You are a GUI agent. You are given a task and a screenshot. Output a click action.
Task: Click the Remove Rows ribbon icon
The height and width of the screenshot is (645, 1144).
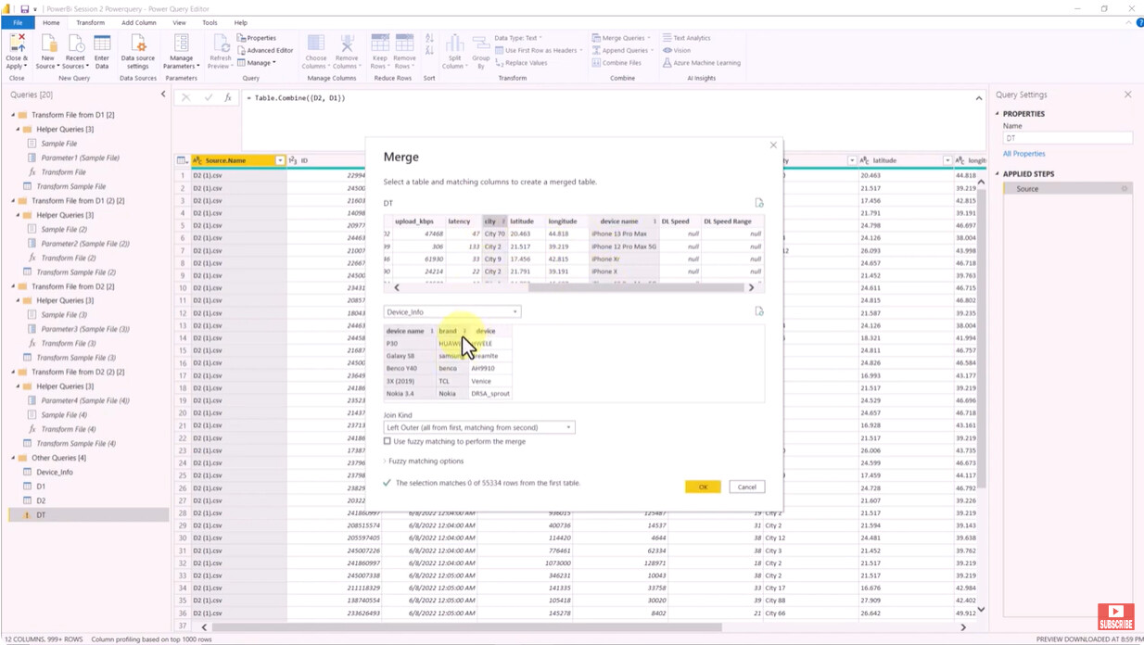(x=404, y=44)
